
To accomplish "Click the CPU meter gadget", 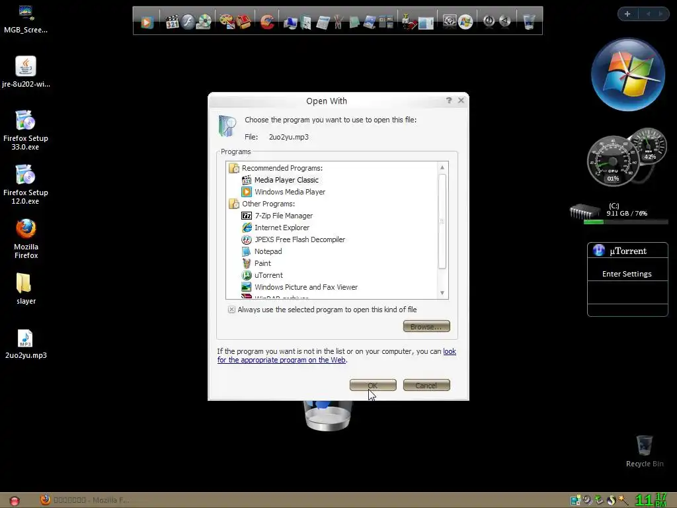I will pyautogui.click(x=612, y=161).
